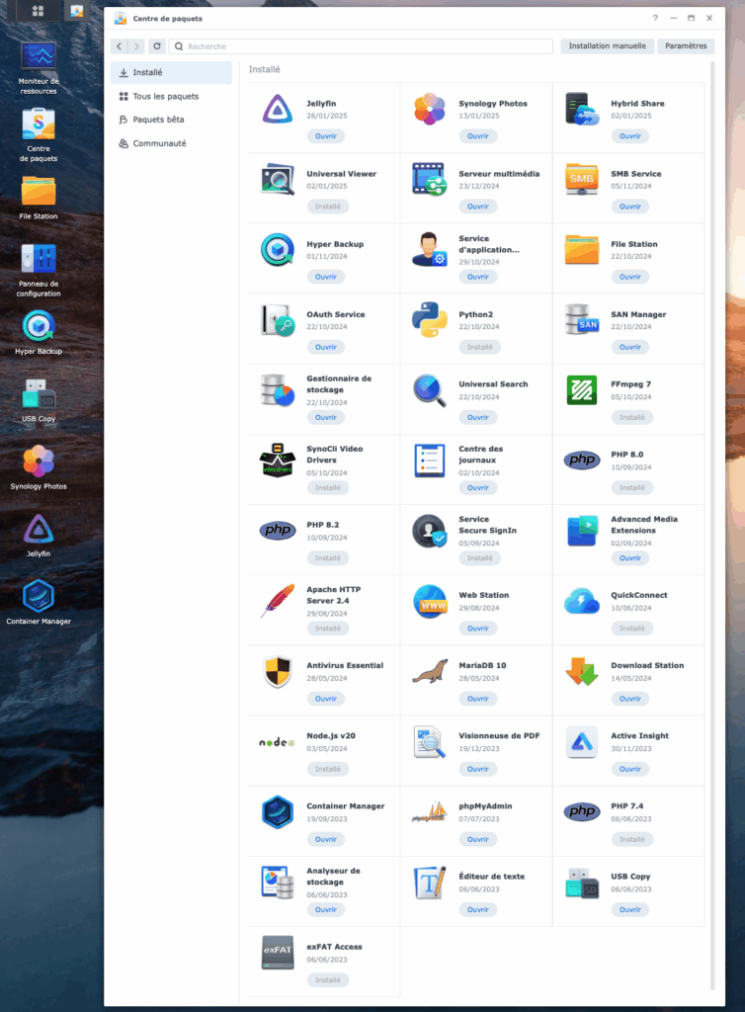Click Installé button under PHP 8.2
Viewport: 745px width, 1012px height.
(328, 558)
